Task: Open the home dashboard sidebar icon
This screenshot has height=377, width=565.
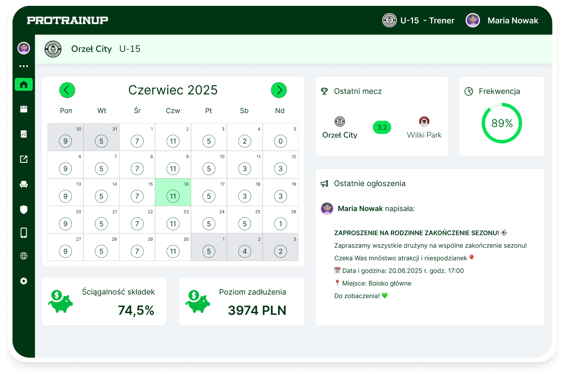Action: tap(24, 85)
